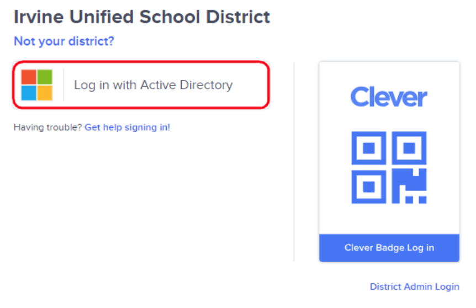Screen dimensions: 476x308
Task: Click the vertical divider between login options
Action: [294, 162]
